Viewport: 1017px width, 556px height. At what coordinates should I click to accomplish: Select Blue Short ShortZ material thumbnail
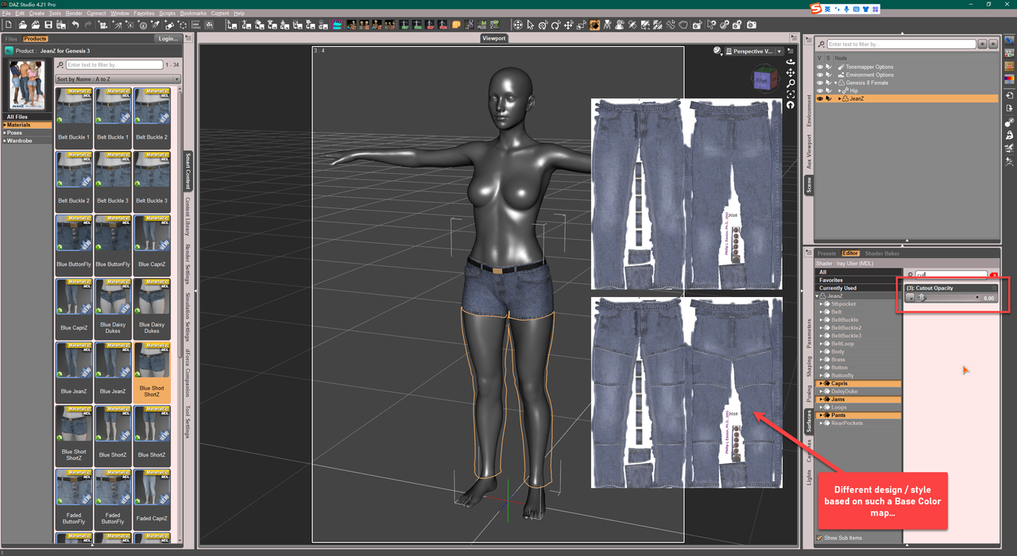click(151, 373)
